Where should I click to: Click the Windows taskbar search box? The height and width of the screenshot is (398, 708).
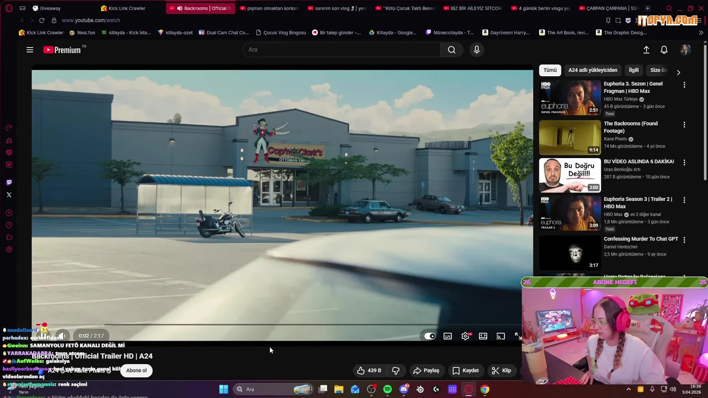click(273, 389)
